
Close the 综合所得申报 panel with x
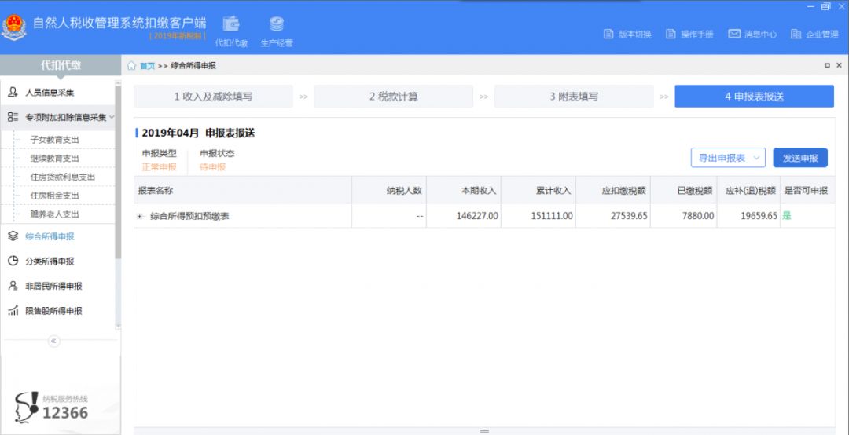point(840,65)
